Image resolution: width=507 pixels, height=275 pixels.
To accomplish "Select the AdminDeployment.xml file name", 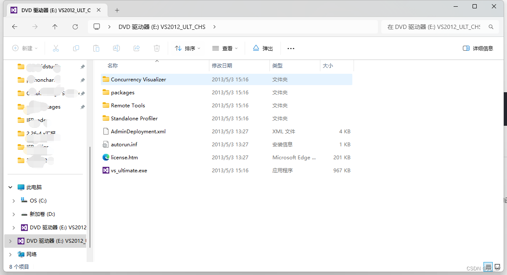I will [138, 131].
